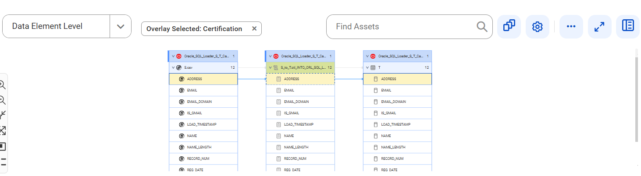Viewport: 641px width, 176px height.
Task: Click the Oracle icon above S.csv
Action: coord(178,56)
